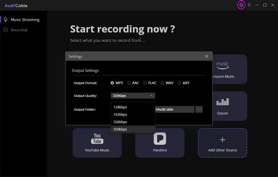278x177 pixels.
Task: Select AIFF output format
Action: pyautogui.click(x=180, y=83)
